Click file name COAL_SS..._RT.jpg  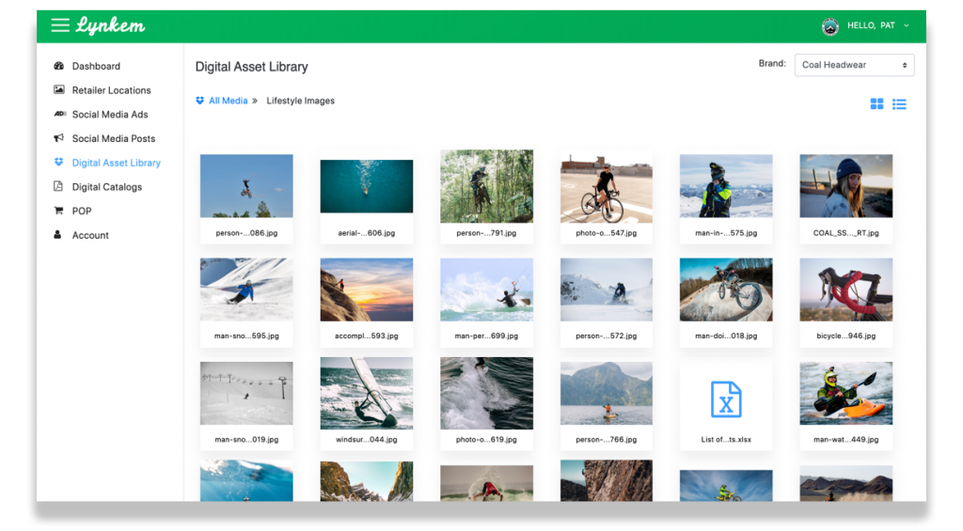click(x=845, y=233)
